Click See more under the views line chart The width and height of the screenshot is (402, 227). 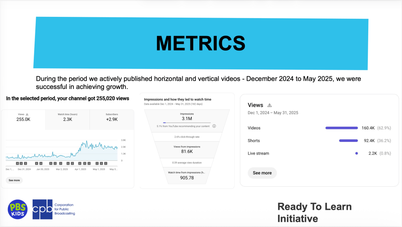(x=14, y=180)
